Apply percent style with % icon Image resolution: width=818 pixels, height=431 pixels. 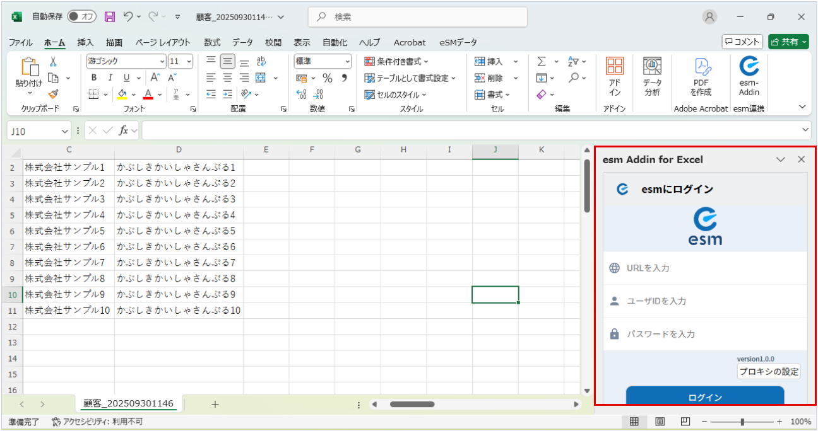click(328, 78)
